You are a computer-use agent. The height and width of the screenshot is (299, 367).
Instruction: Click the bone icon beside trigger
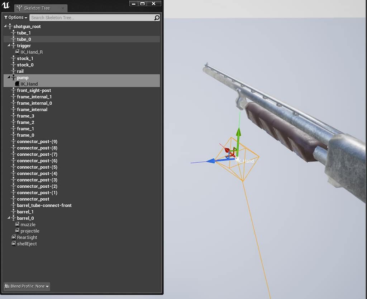coord(14,45)
